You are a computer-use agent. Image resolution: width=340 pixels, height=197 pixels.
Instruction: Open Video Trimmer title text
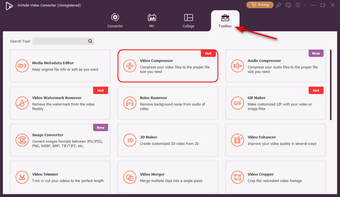[x=45, y=174]
